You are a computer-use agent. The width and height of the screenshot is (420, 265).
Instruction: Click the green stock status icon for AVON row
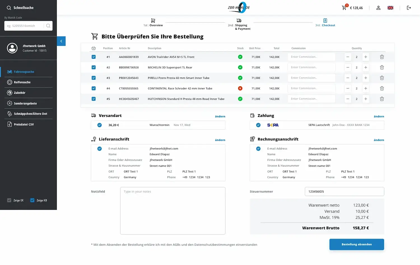coord(240,57)
